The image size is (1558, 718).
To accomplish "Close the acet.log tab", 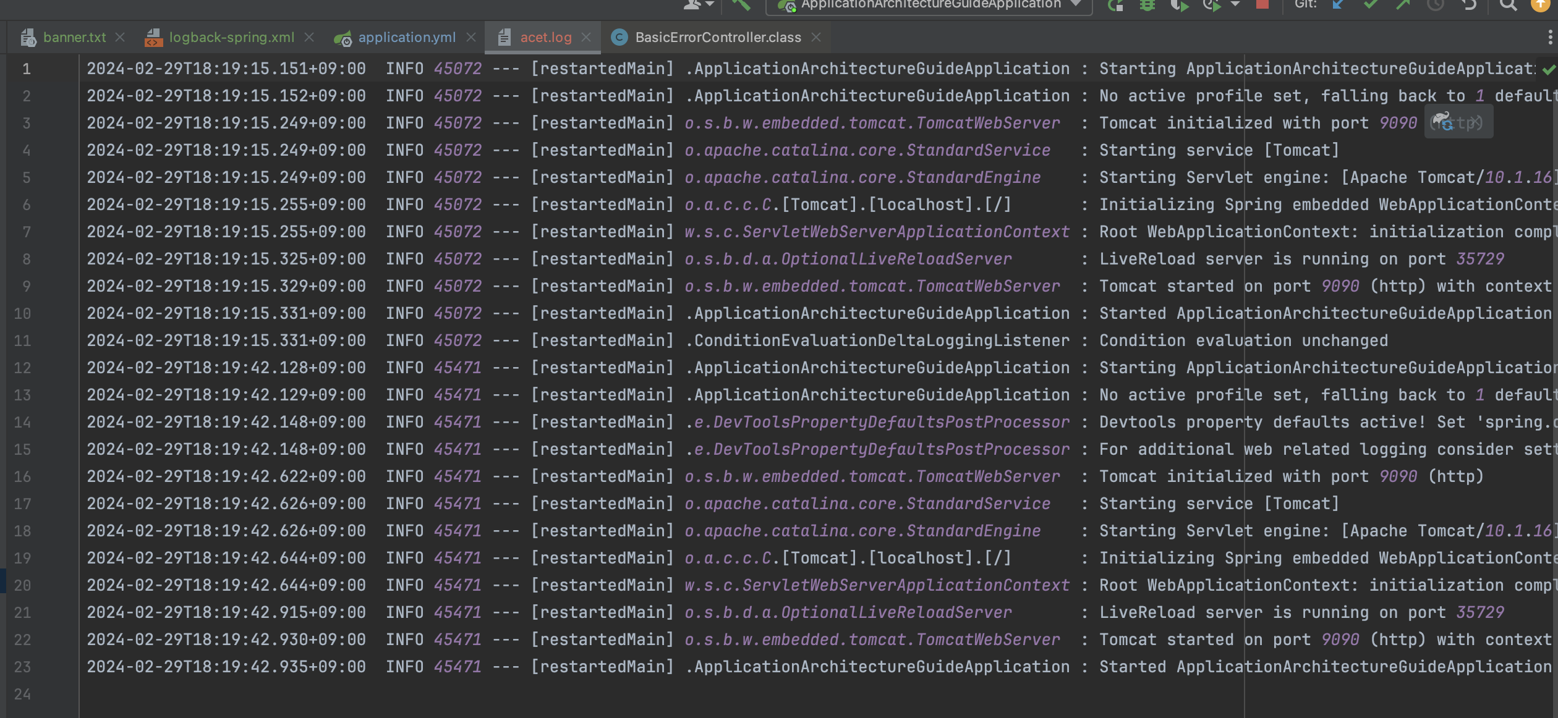I will tap(587, 38).
